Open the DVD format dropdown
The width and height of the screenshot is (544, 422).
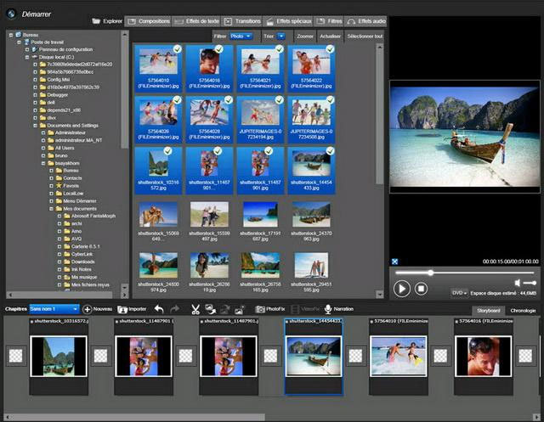point(459,292)
